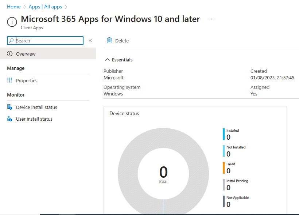Click the User install status icon
This screenshot has width=299, height=215.
tap(10, 119)
